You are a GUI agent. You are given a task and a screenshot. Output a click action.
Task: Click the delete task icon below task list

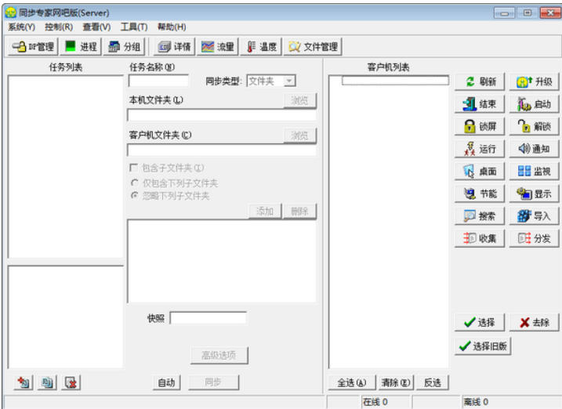pos(71,382)
